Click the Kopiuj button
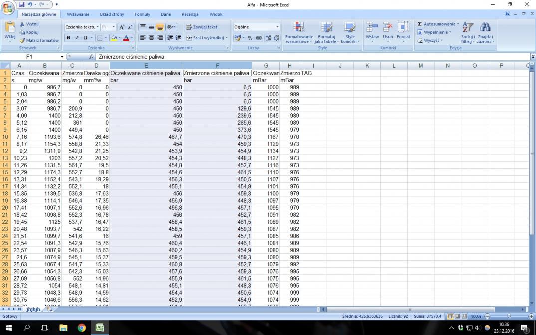 click(x=32, y=32)
